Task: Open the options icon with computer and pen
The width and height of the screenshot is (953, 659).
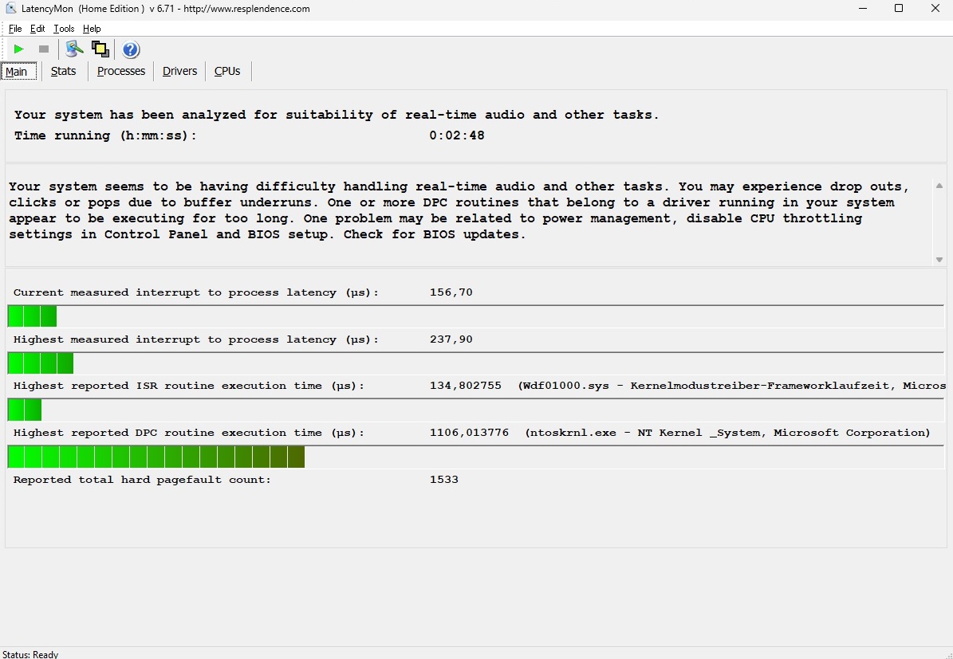Action: [74, 49]
